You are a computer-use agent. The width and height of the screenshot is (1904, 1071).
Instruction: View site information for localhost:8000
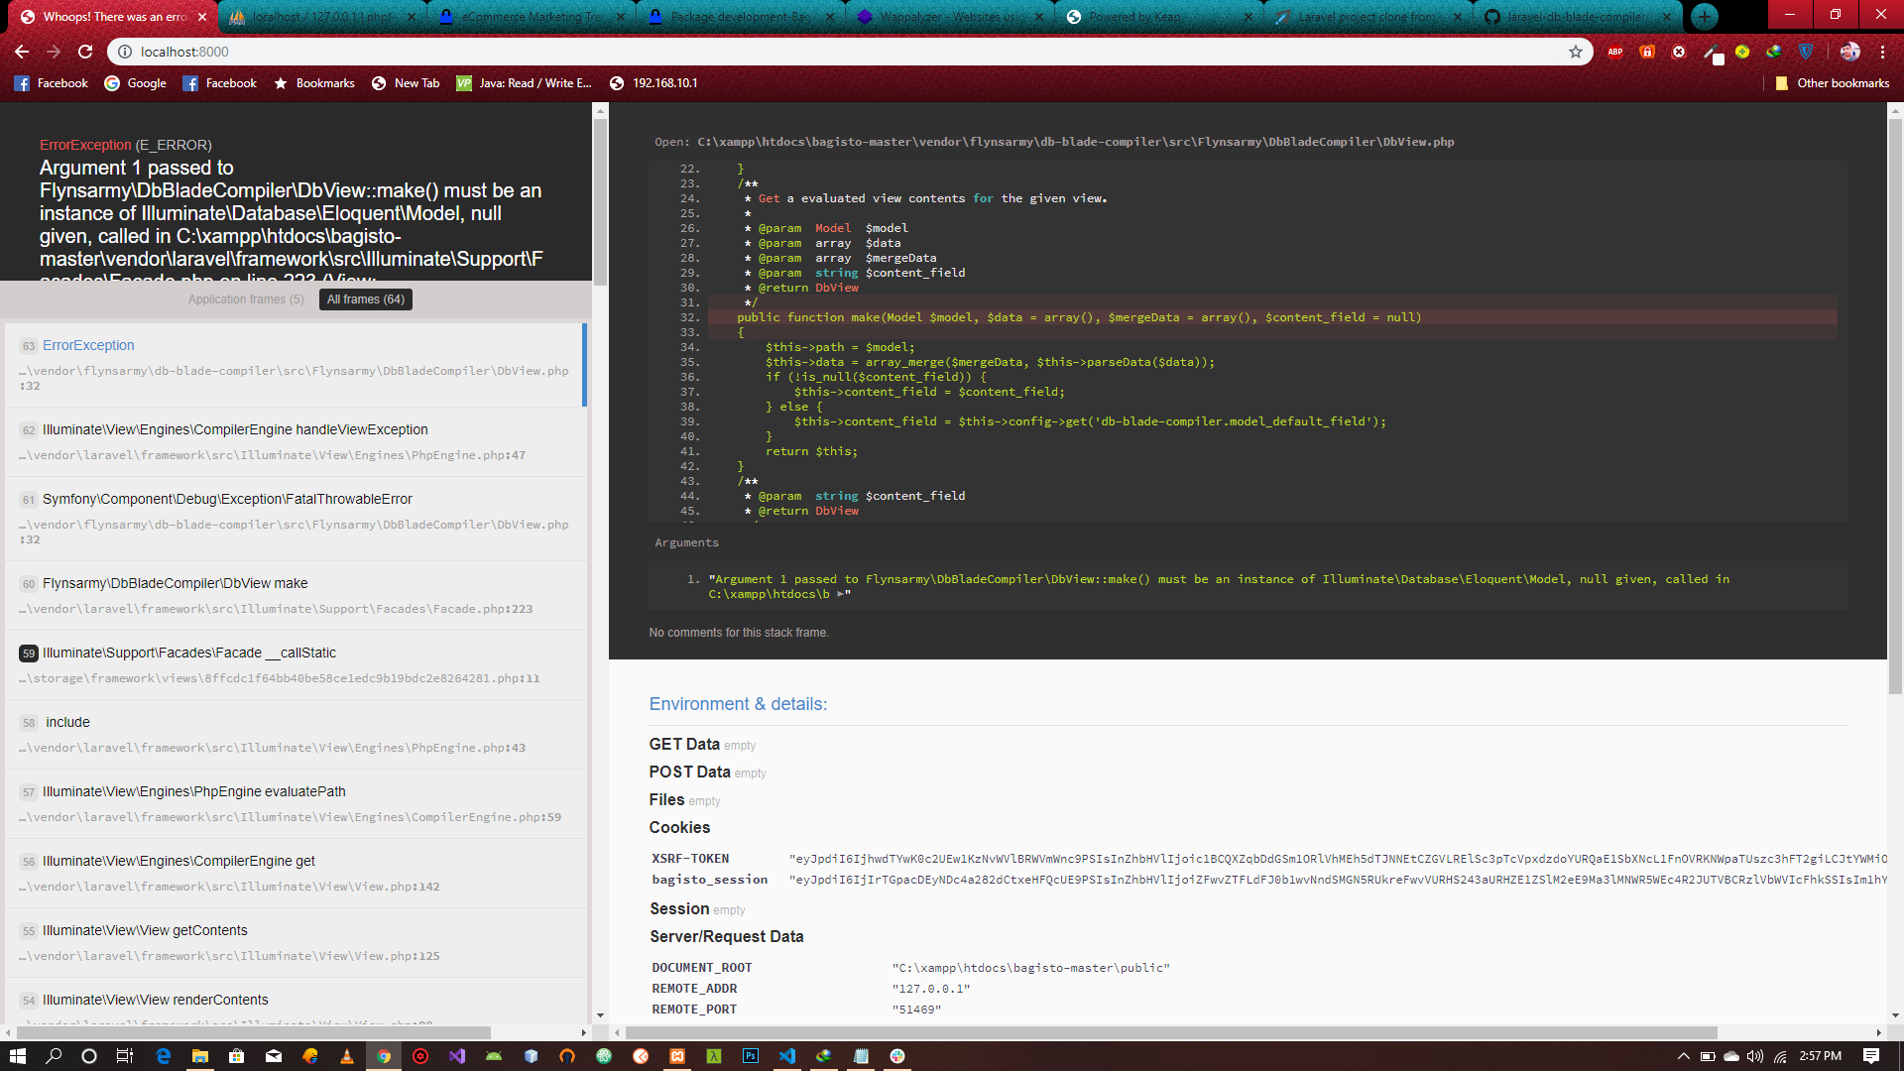pyautogui.click(x=125, y=52)
